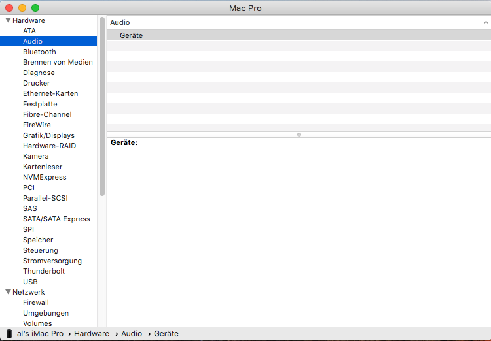491x341 pixels.
Task: Select Thunderbolt entry
Action: point(44,271)
